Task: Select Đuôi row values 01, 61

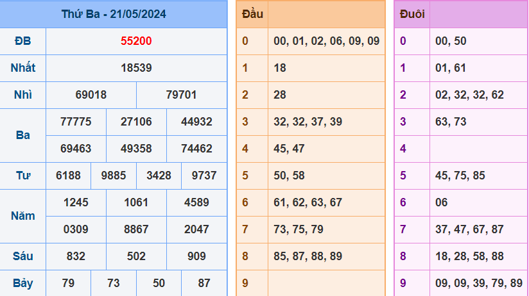Action: point(451,68)
